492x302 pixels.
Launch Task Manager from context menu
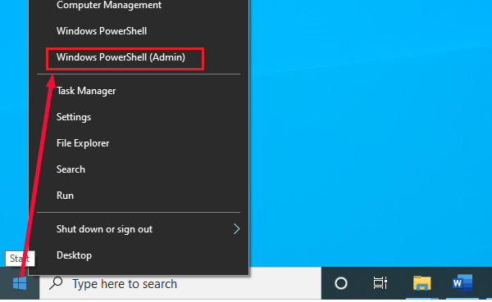point(139,91)
